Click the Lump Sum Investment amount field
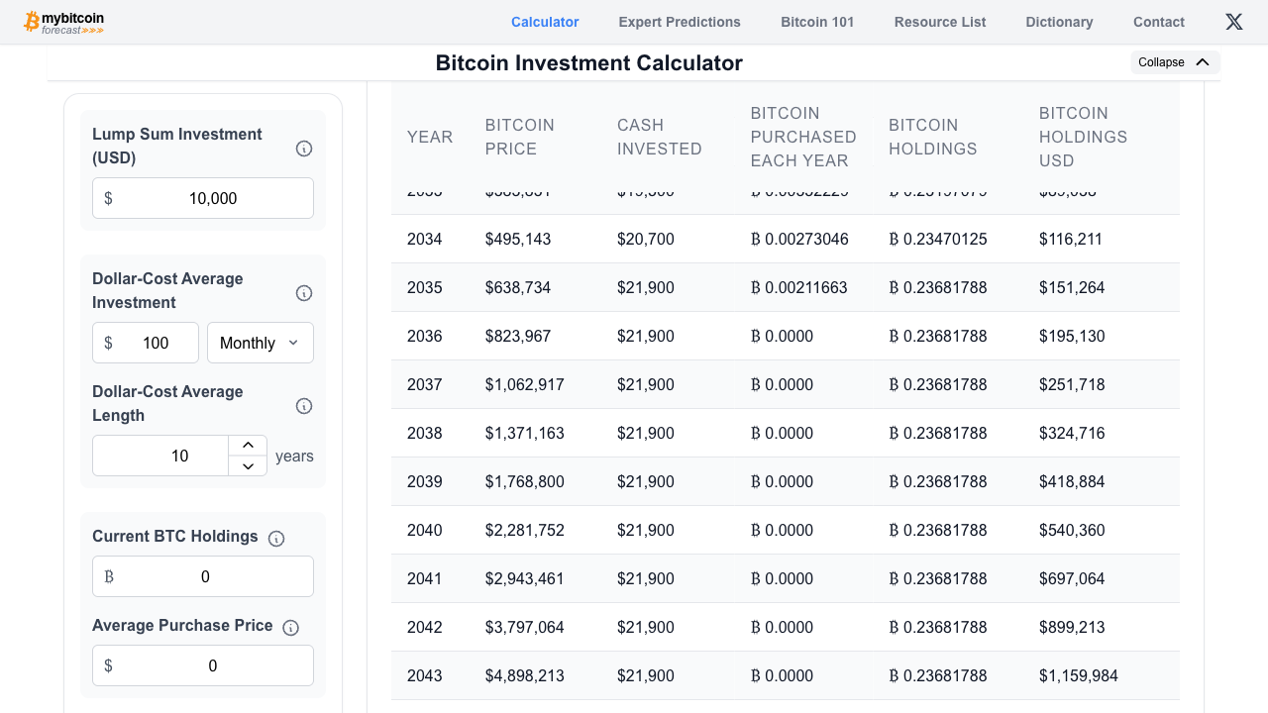This screenshot has width=1268, height=713. click(x=202, y=198)
